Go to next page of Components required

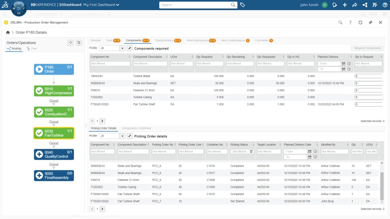tap(102, 121)
